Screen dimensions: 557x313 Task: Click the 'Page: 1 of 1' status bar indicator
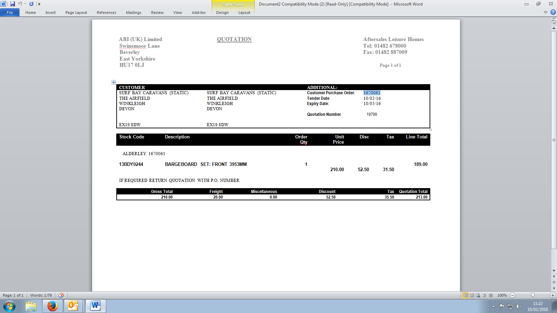click(x=13, y=295)
